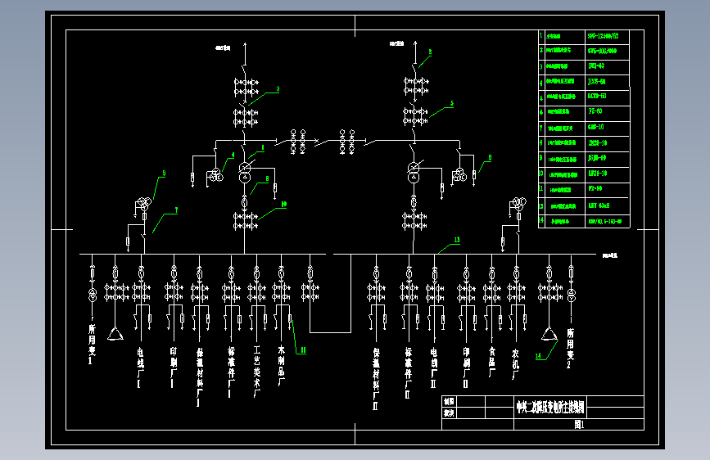Click the 农机厂 feeder label
The height and width of the screenshot is (460, 710).
(x=515, y=364)
